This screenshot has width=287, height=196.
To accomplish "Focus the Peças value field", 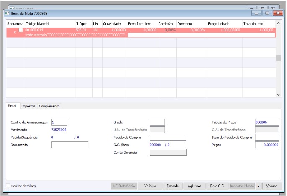I will (x=267, y=145).
